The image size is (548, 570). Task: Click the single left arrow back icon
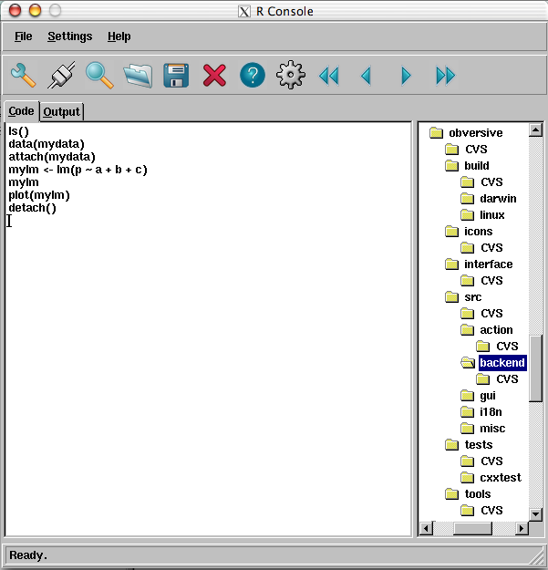(x=367, y=76)
